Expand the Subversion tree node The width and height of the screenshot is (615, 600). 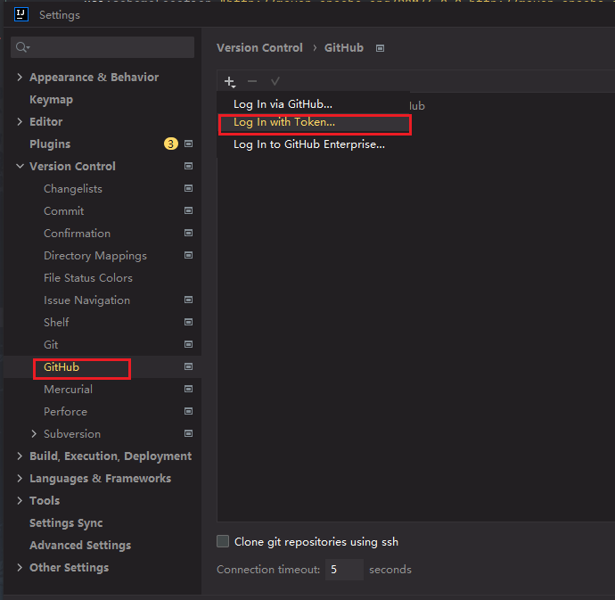pos(34,433)
